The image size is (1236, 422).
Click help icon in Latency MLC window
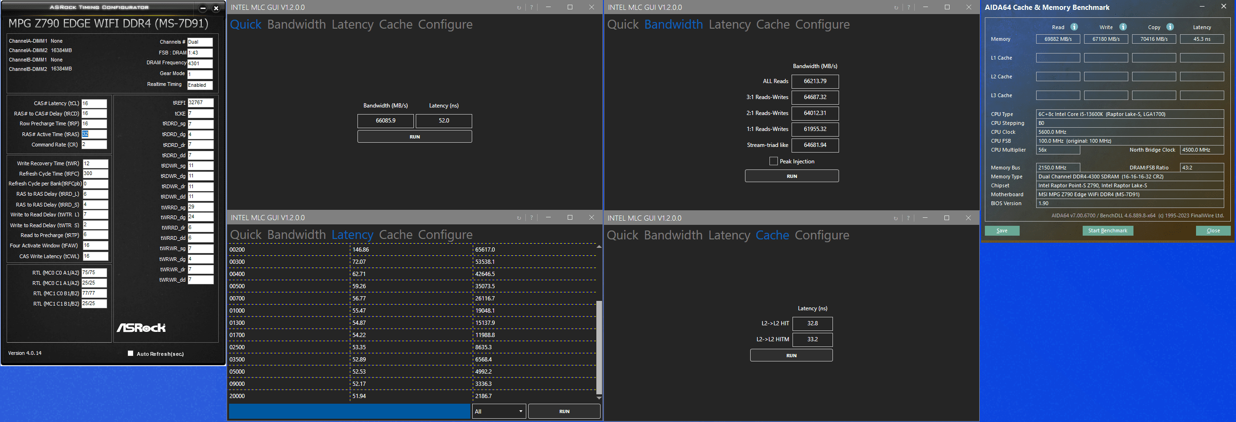tap(531, 218)
